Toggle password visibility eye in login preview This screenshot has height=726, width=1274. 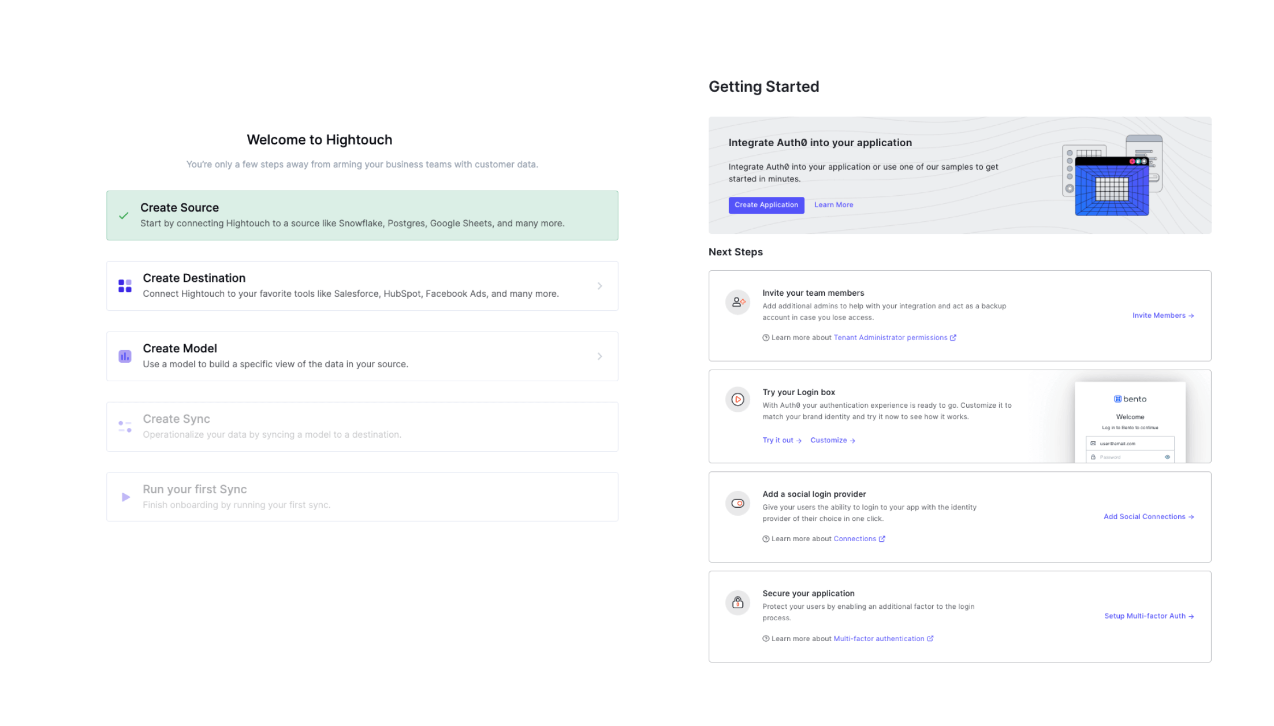(x=1167, y=457)
